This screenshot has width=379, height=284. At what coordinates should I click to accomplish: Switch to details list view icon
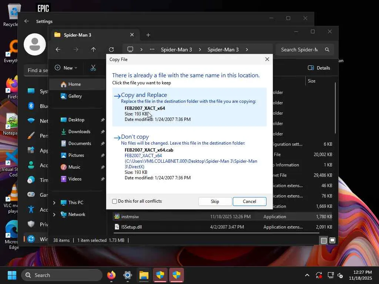[x=323, y=240]
